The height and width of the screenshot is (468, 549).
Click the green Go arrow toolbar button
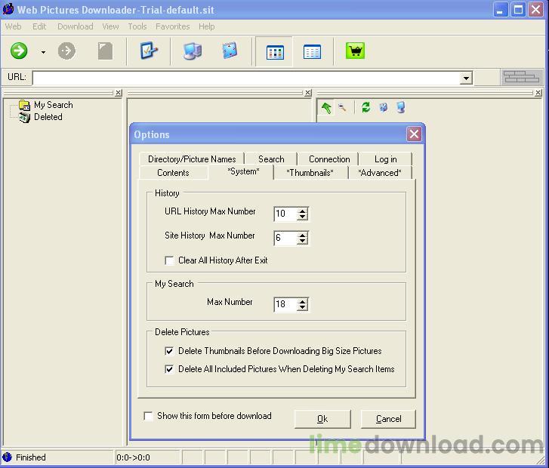pyautogui.click(x=19, y=51)
